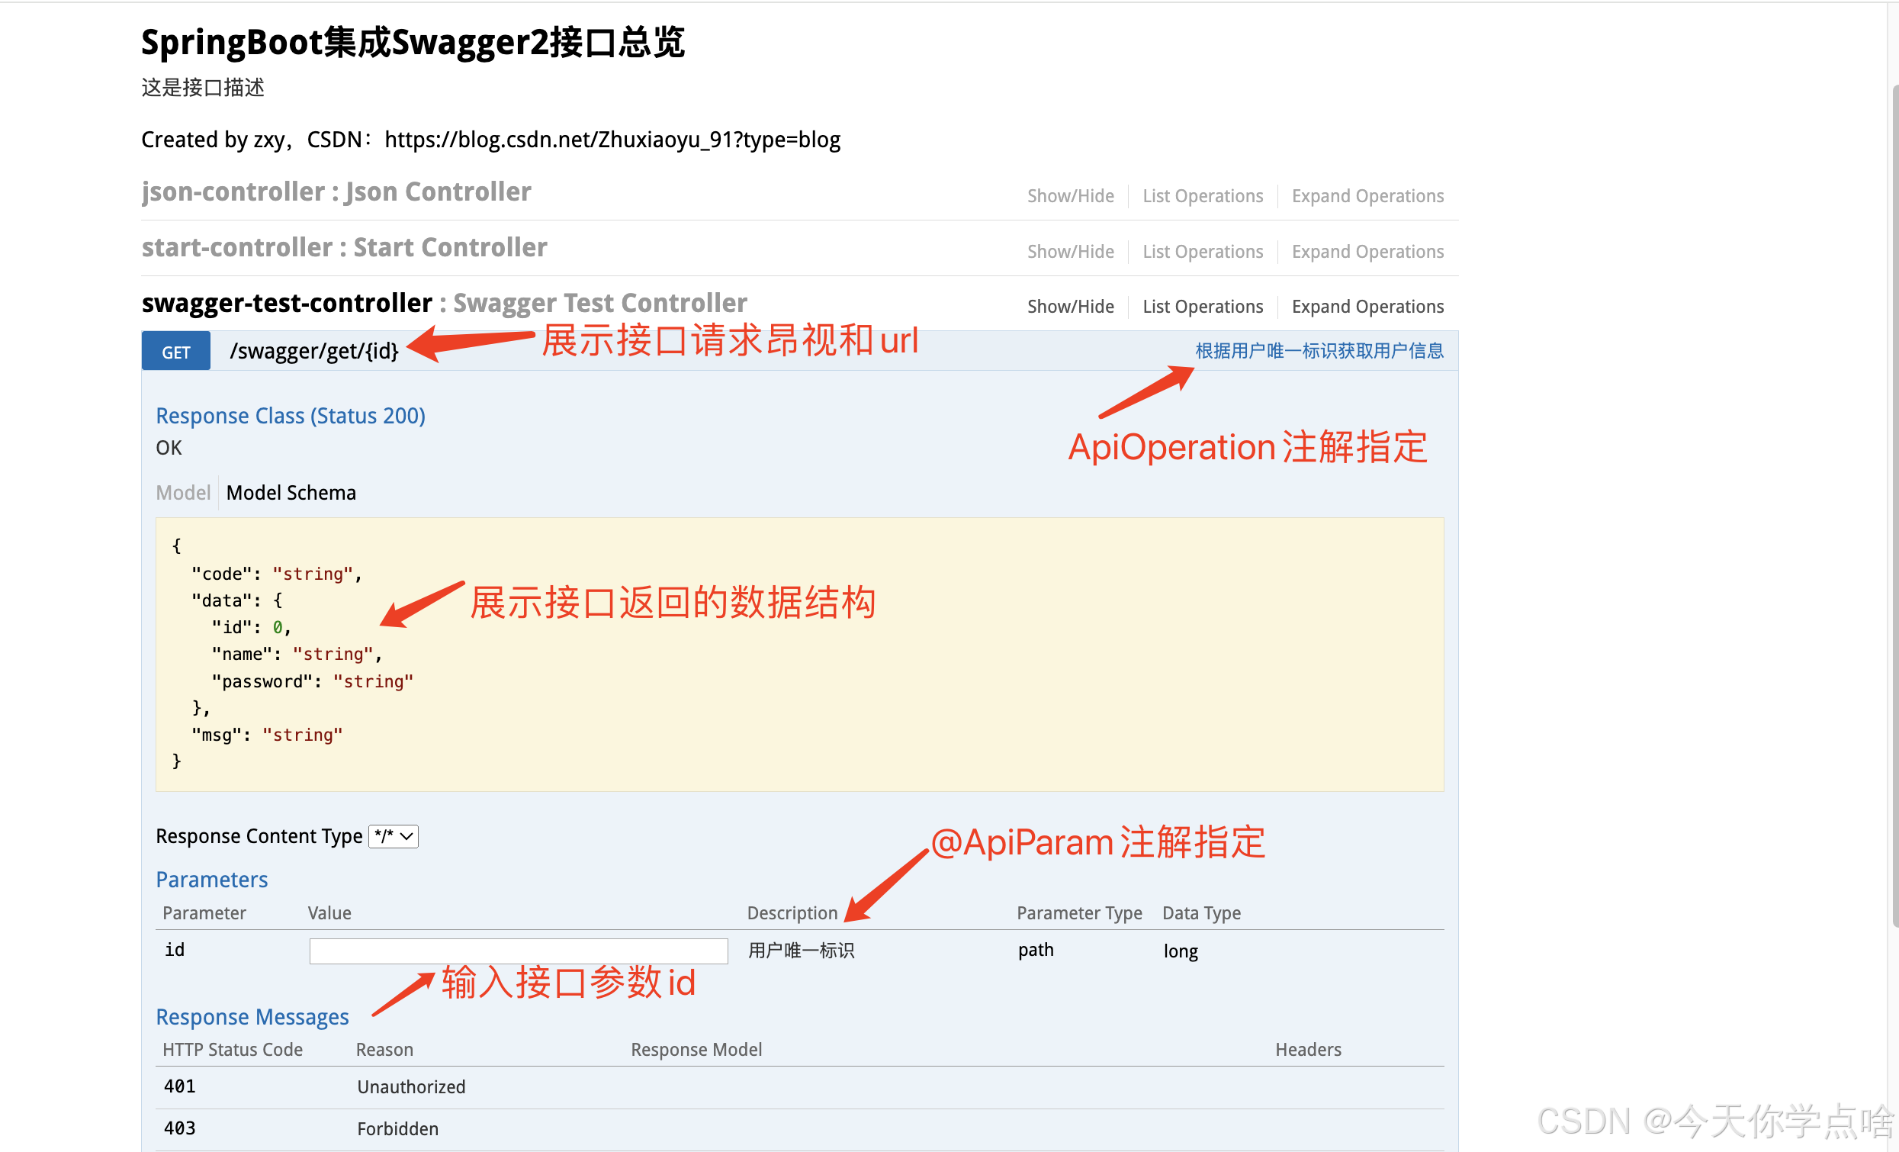The image size is (1899, 1152).
Task: List Operations for json-controller
Action: tap(1202, 196)
